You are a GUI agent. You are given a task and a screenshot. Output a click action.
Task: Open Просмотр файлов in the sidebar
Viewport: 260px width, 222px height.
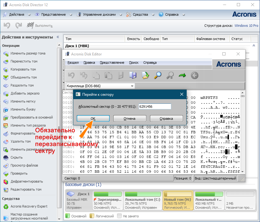tap(24, 165)
